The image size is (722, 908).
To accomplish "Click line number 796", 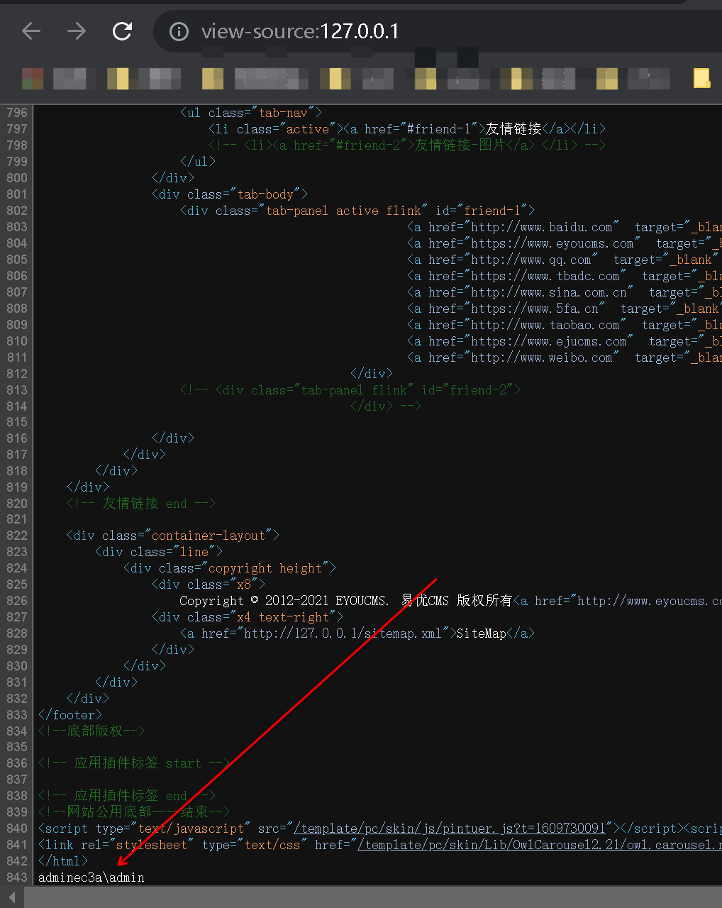I will click(17, 113).
